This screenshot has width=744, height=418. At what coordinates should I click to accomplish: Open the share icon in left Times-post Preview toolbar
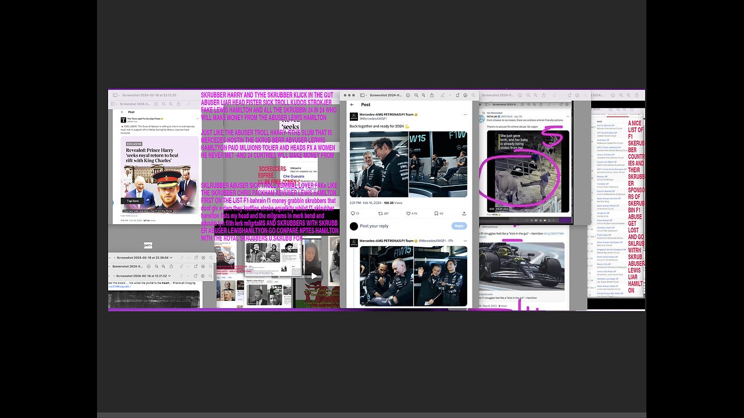coord(178,104)
